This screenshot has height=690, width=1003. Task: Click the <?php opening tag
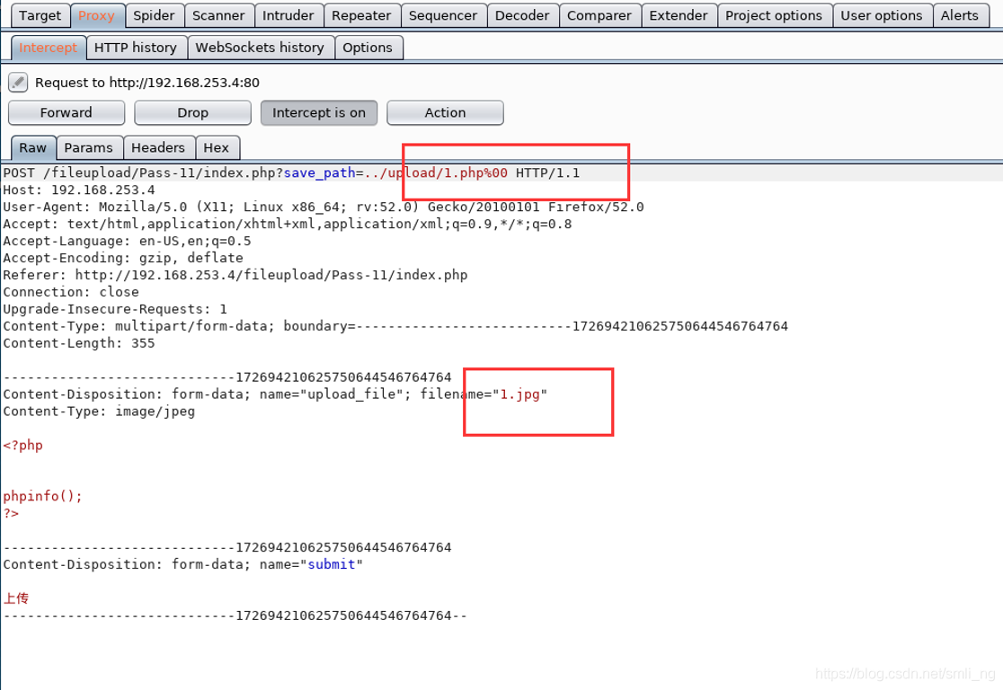(23, 445)
